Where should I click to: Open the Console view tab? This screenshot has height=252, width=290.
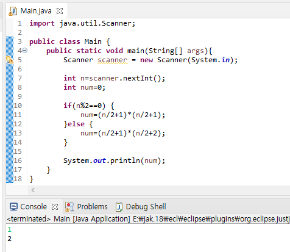tap(34, 207)
